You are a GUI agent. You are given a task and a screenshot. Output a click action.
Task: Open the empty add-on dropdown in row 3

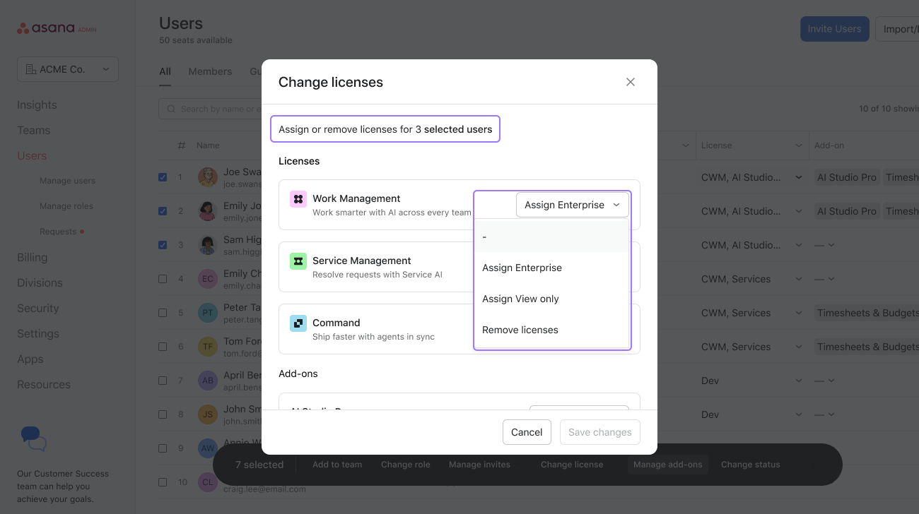[x=824, y=245]
